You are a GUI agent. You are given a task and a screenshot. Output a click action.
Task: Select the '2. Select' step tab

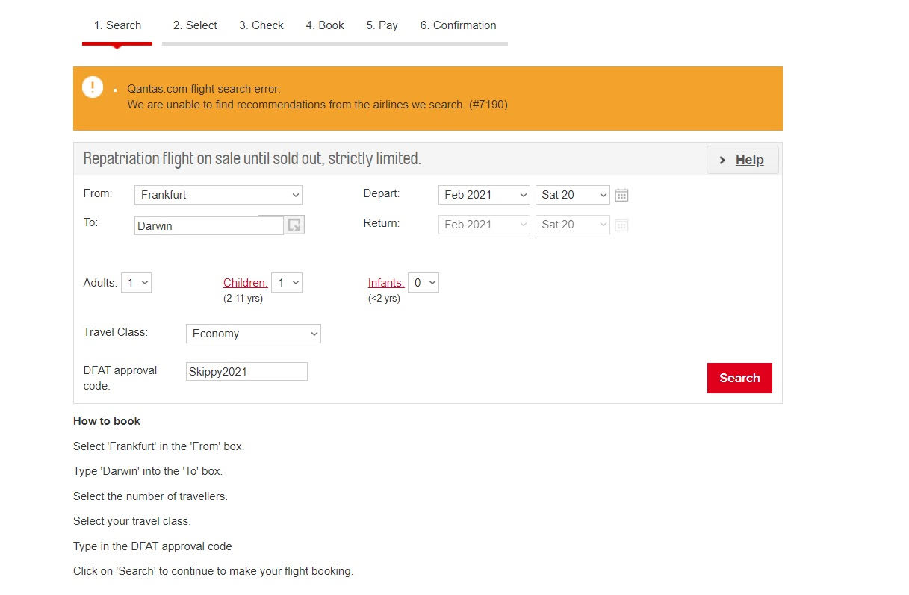195,25
